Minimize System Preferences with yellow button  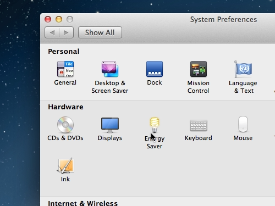[x=59, y=19]
